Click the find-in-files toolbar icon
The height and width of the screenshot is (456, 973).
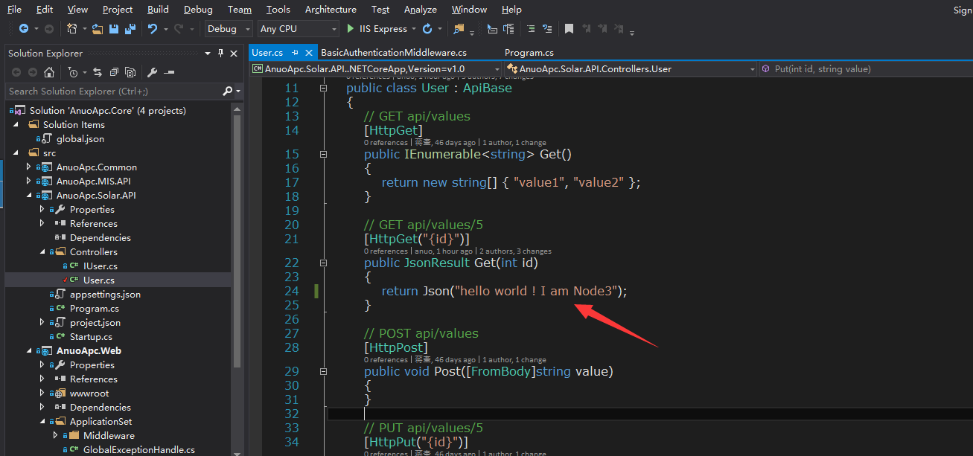click(x=459, y=28)
